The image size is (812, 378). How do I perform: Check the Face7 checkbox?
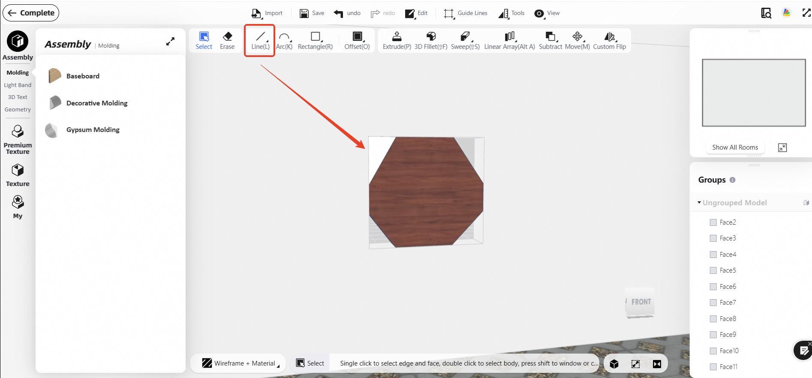[713, 303]
